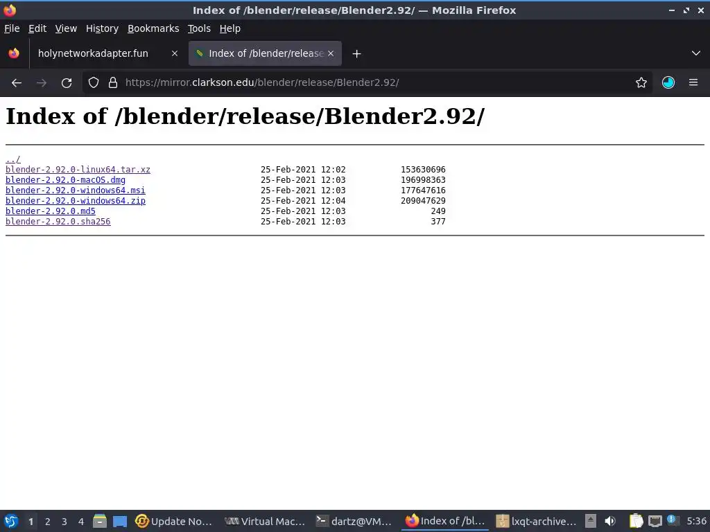Viewport: 710px width, 532px height.
Task: Switch to virtual desktop 1
Action: click(31, 522)
